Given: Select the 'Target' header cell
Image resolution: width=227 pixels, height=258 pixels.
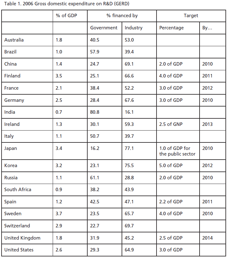Looking at the screenshot, I should coord(191,16).
